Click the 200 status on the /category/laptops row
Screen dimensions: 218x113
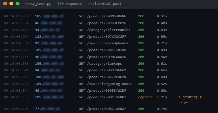141,64
